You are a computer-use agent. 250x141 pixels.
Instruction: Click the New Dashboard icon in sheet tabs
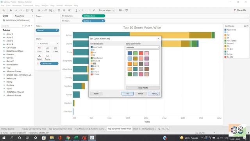pyautogui.click(x=163, y=129)
